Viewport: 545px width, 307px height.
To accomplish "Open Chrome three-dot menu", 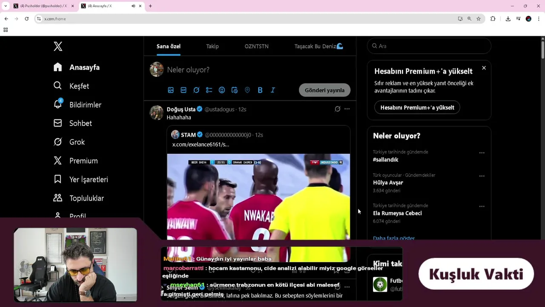I will [x=539, y=19].
